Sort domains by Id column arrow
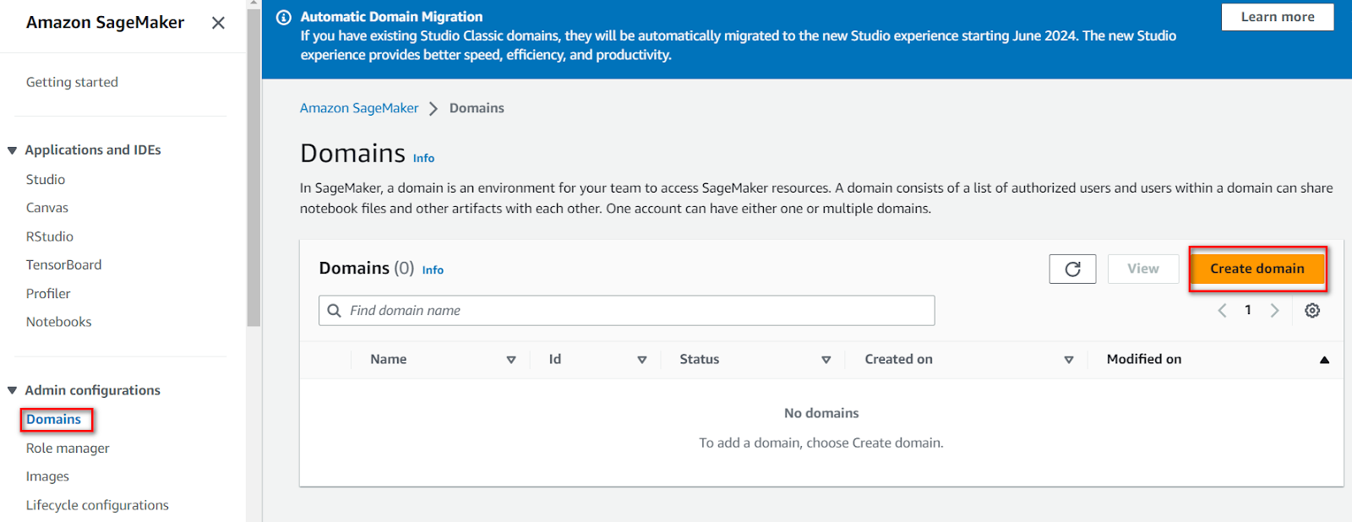 click(642, 360)
